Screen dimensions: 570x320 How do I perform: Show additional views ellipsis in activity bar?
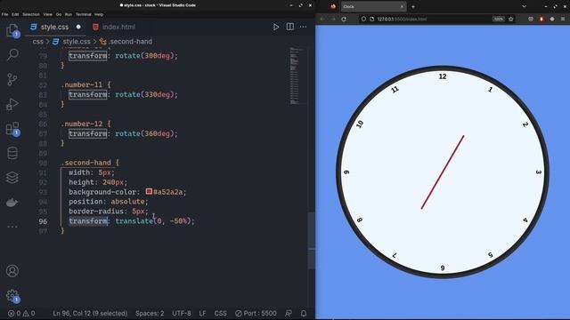[12, 227]
